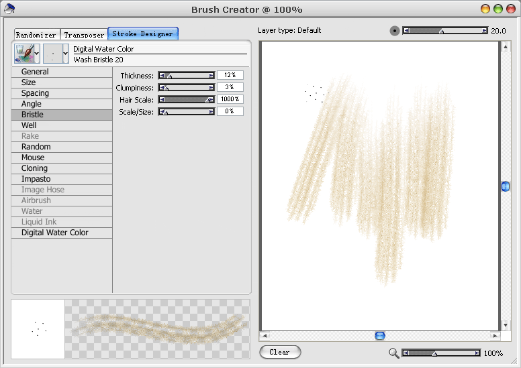
Task: Click the Clumpiness 3% value field
Action: tap(230, 87)
